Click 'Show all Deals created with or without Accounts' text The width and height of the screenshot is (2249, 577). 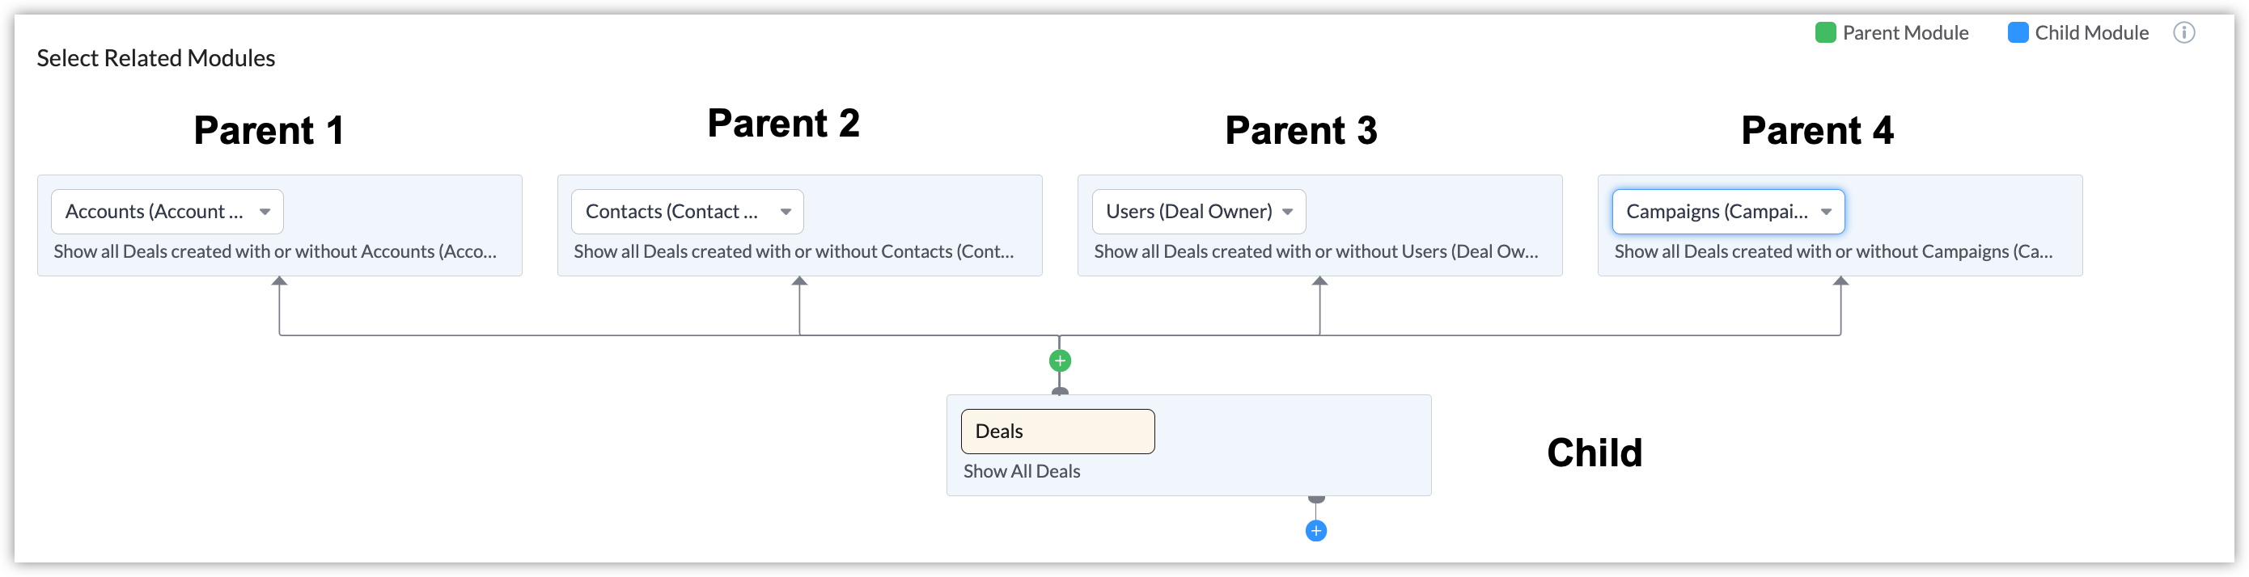(x=275, y=252)
